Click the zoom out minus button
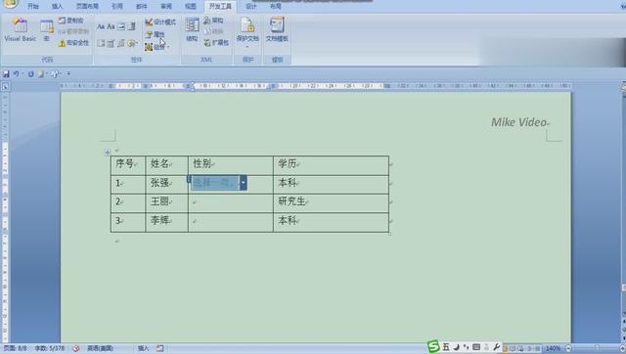Screen dimensions: 626x354 (568, 349)
